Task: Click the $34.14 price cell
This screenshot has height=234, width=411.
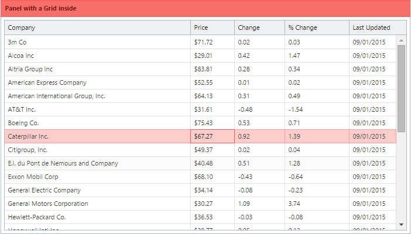Action: click(x=213, y=190)
